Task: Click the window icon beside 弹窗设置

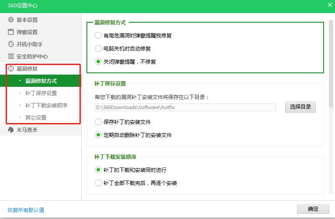Action: (x=11, y=32)
